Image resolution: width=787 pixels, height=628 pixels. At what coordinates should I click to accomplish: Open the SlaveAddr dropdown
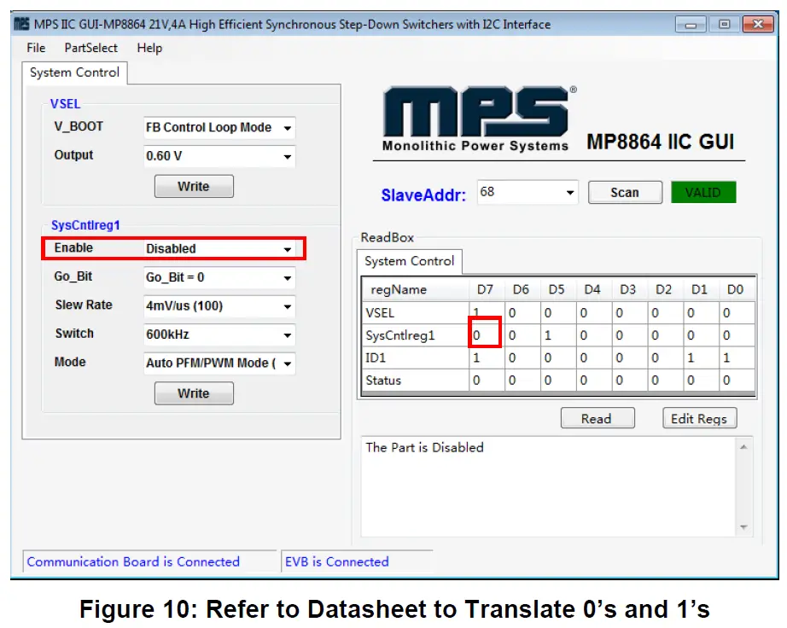(528, 192)
